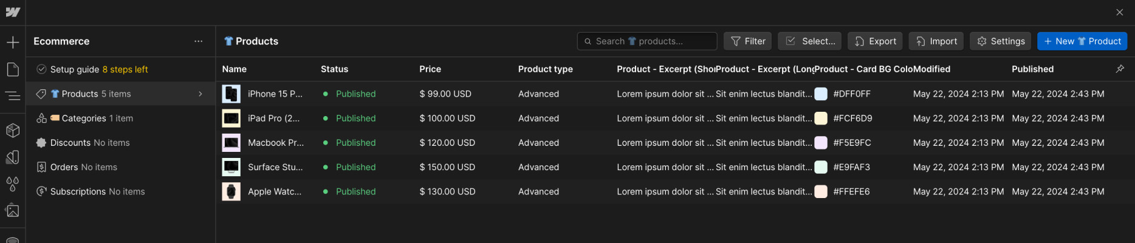This screenshot has width=1135, height=243.
Task: Open the Components cube panel
Action: (x=13, y=130)
